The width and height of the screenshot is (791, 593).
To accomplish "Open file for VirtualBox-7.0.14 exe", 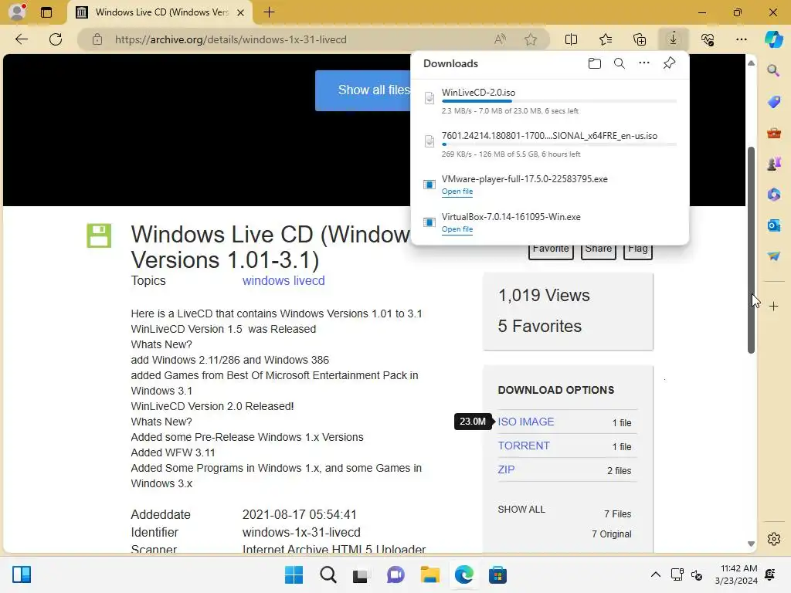I will pyautogui.click(x=457, y=229).
